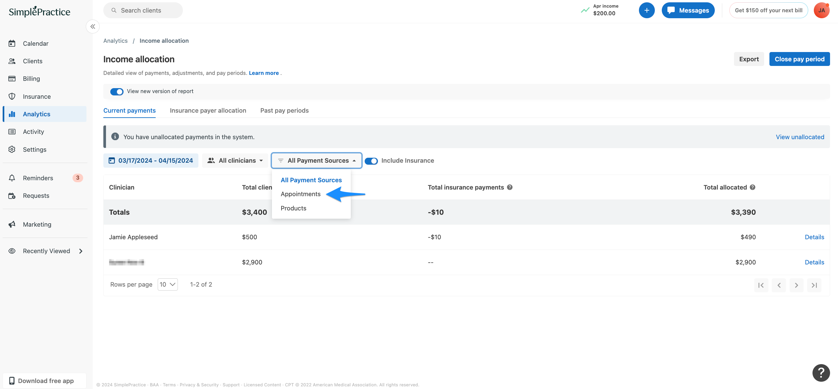Switch to Past pay periods tab
Image resolution: width=838 pixels, height=389 pixels.
[x=285, y=110]
